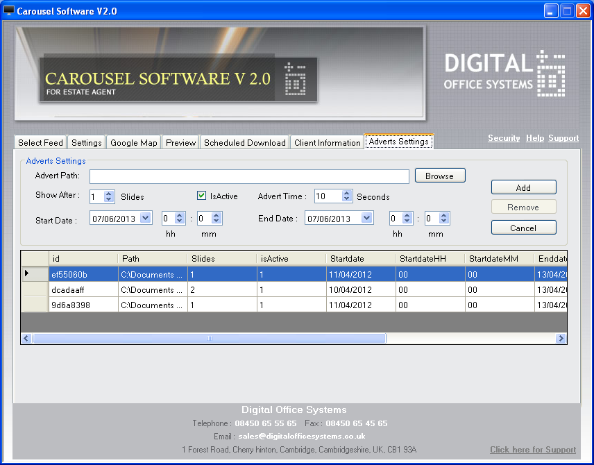Click the scroll right arrow of the grid
This screenshot has height=465, width=594.
[x=561, y=338]
